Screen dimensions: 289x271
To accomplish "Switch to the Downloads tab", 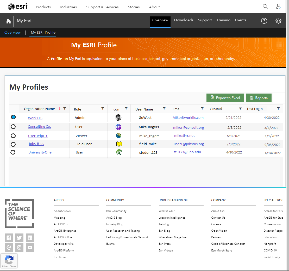I will click(184, 20).
